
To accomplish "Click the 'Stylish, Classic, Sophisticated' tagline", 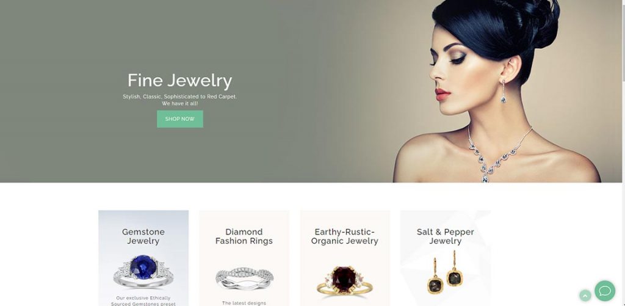I will click(x=180, y=97).
